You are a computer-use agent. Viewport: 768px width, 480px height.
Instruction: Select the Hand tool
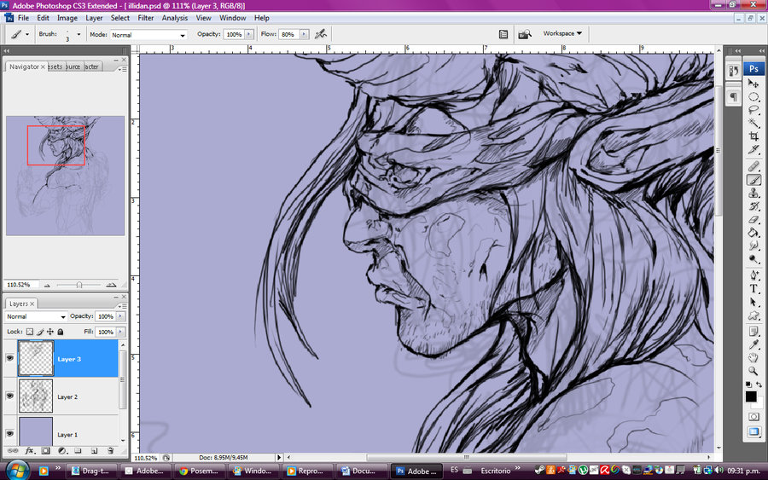pyautogui.click(x=753, y=358)
